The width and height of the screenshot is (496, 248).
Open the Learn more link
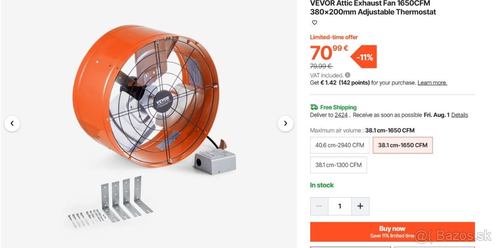(x=432, y=83)
